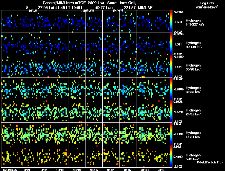
Task: Click the -1.324 colorbar midpoint value
Action: [x=178, y=22]
